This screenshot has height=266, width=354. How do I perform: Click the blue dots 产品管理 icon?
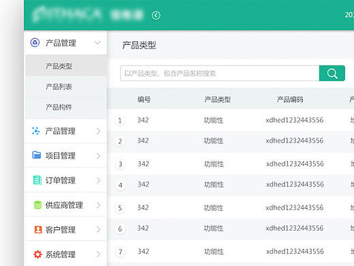[35, 131]
